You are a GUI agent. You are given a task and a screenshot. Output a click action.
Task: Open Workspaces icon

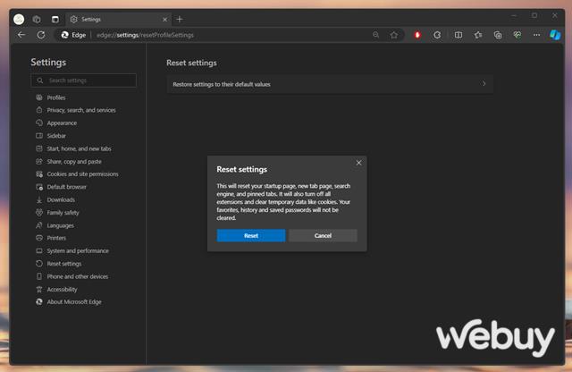click(x=37, y=20)
